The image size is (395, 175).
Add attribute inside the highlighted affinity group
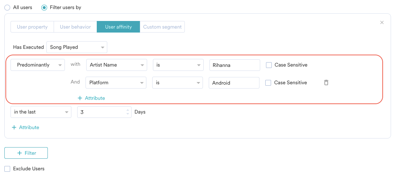point(91,98)
